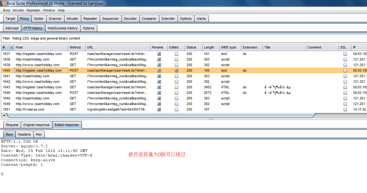Toggle Edited checkbox in row 1640
Viewport: 367px width, 193px height.
pyautogui.click(x=176, y=70)
